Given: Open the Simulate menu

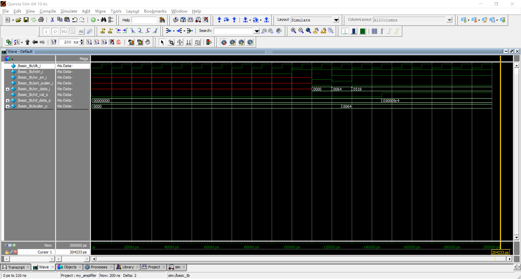Looking at the screenshot, I should (x=69, y=11).
